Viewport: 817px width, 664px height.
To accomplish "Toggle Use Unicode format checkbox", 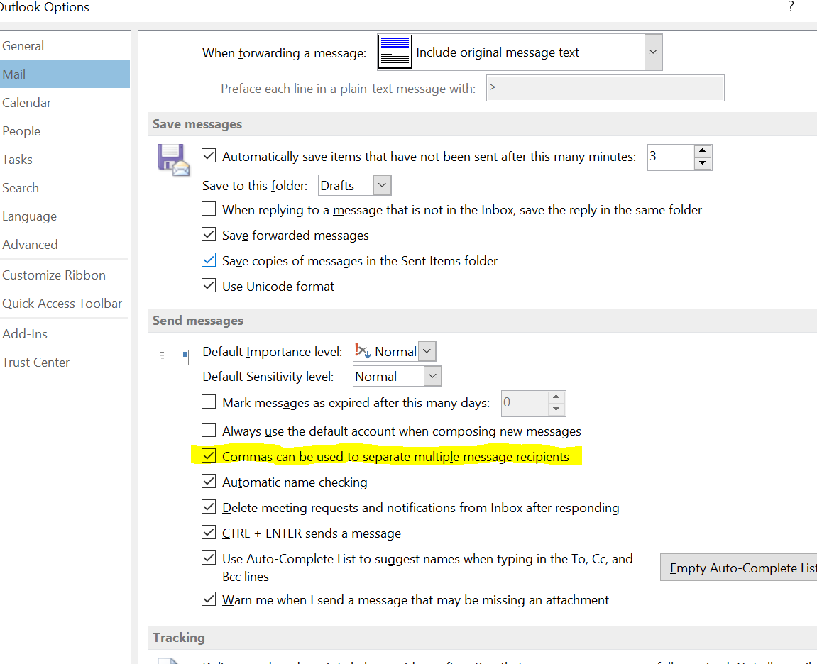I will 209,285.
